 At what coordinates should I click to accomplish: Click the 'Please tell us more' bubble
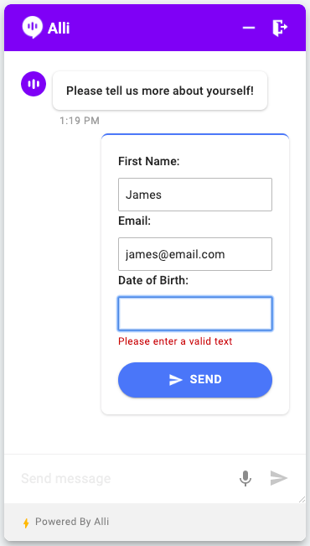(160, 91)
